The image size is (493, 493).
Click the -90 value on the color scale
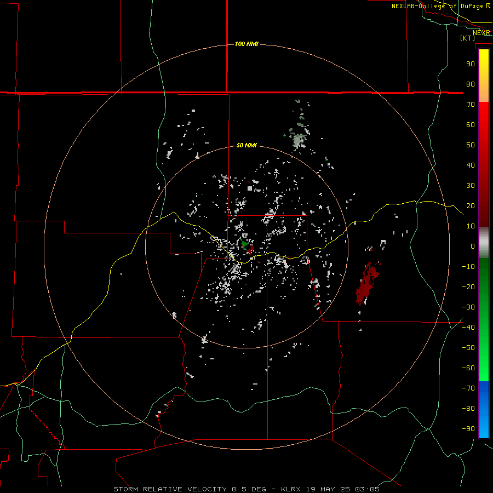(x=468, y=429)
